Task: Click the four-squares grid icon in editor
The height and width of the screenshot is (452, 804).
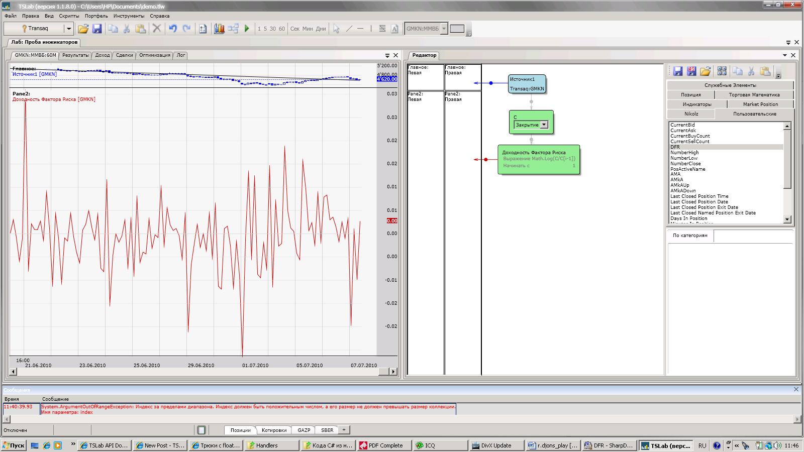Action: pos(722,71)
